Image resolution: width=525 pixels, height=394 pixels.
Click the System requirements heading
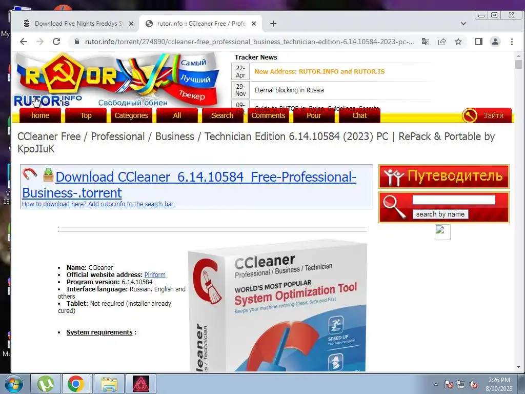coord(99,332)
